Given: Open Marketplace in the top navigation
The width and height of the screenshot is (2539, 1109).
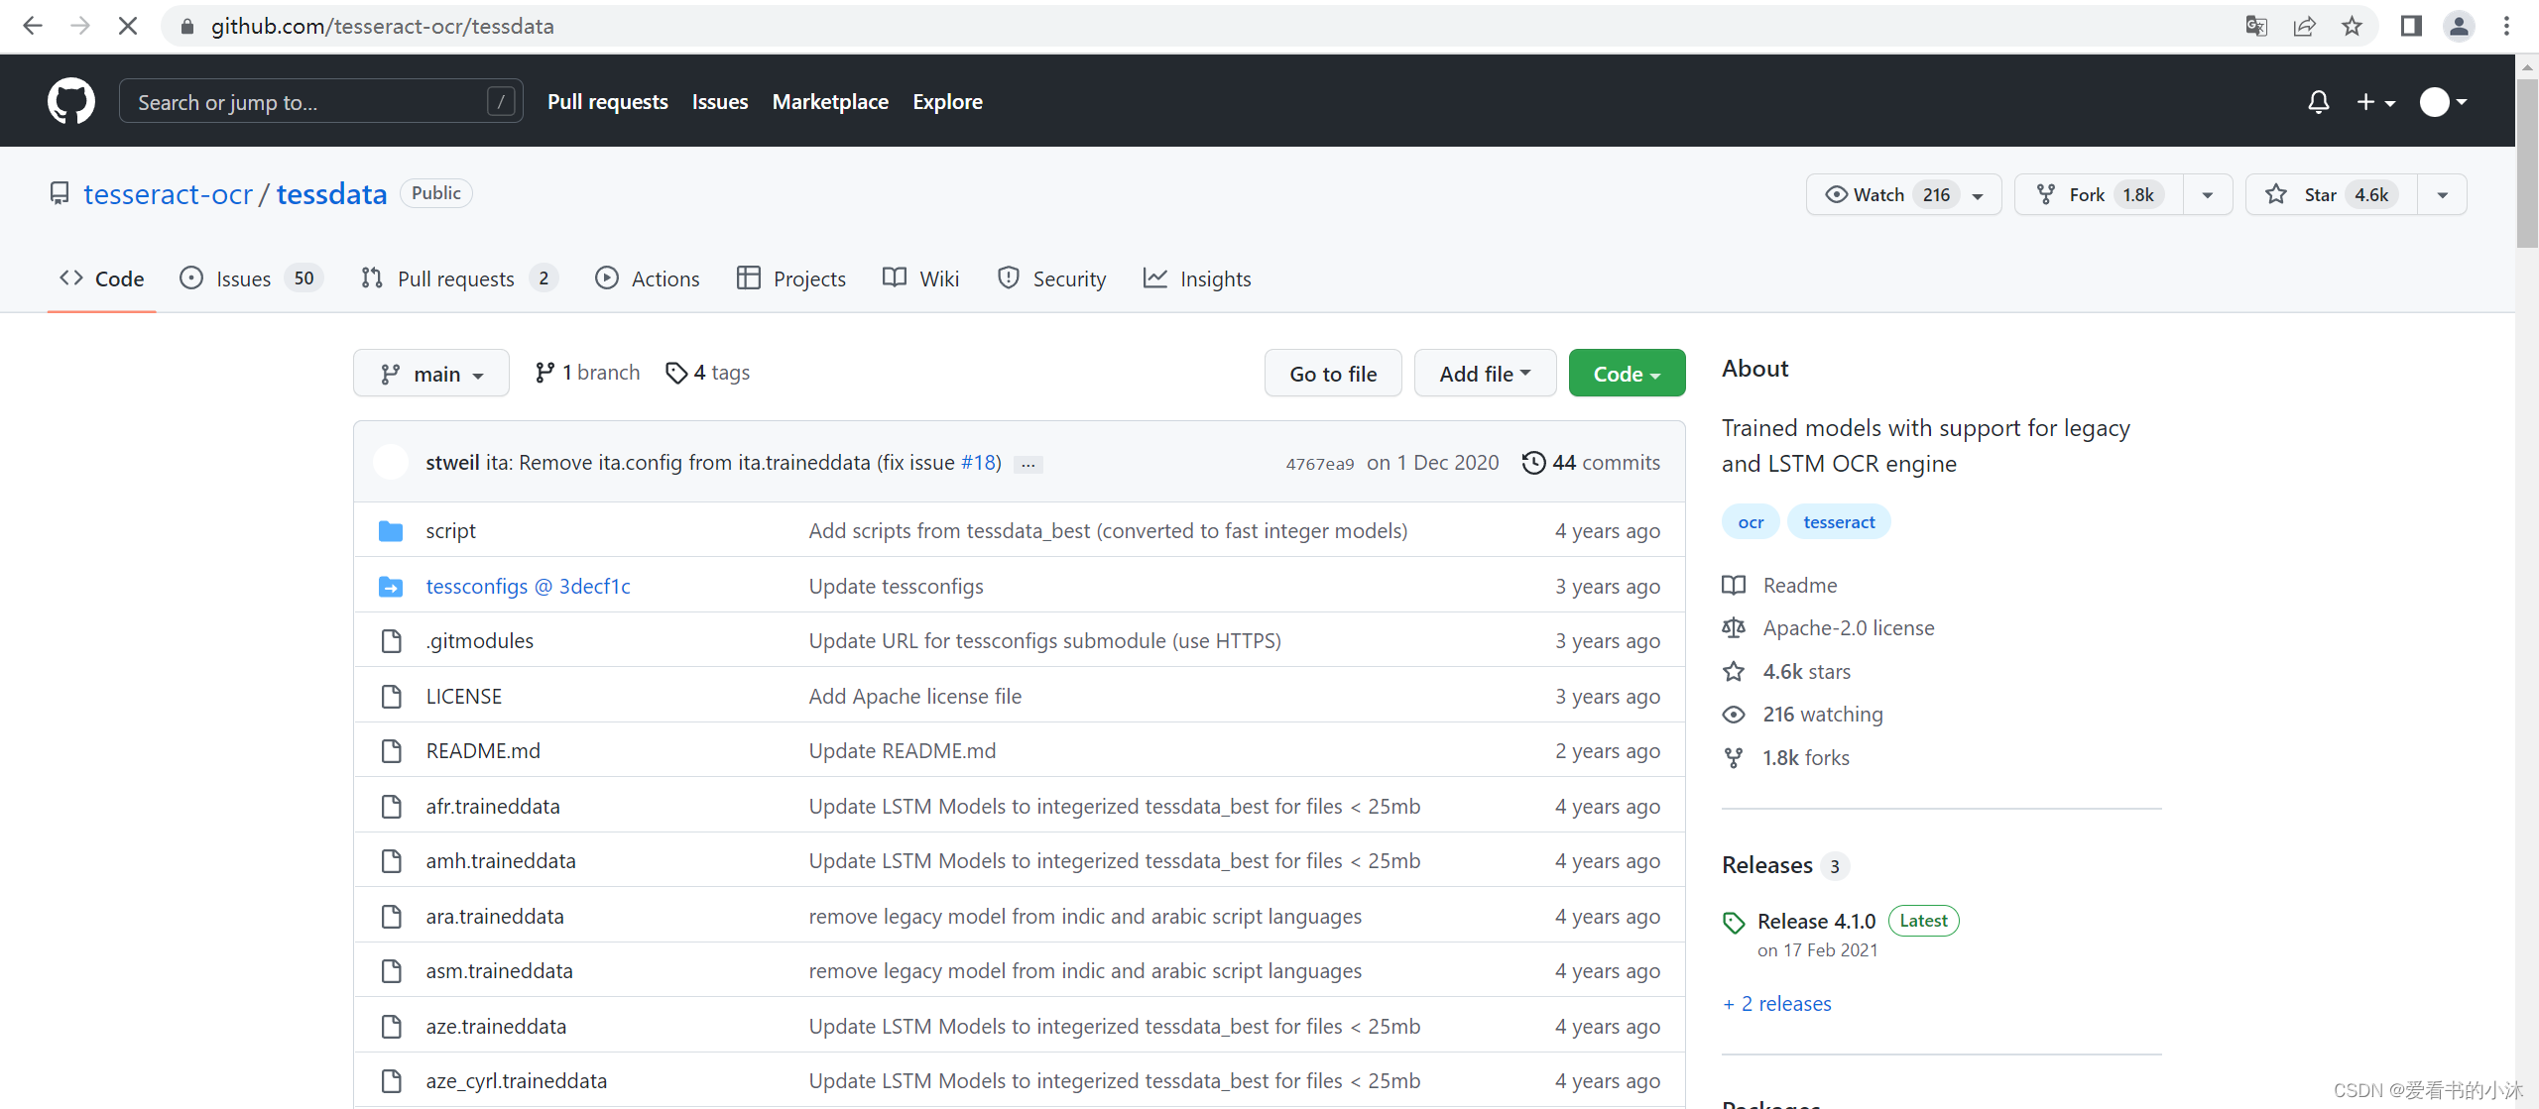Looking at the screenshot, I should [x=830, y=102].
